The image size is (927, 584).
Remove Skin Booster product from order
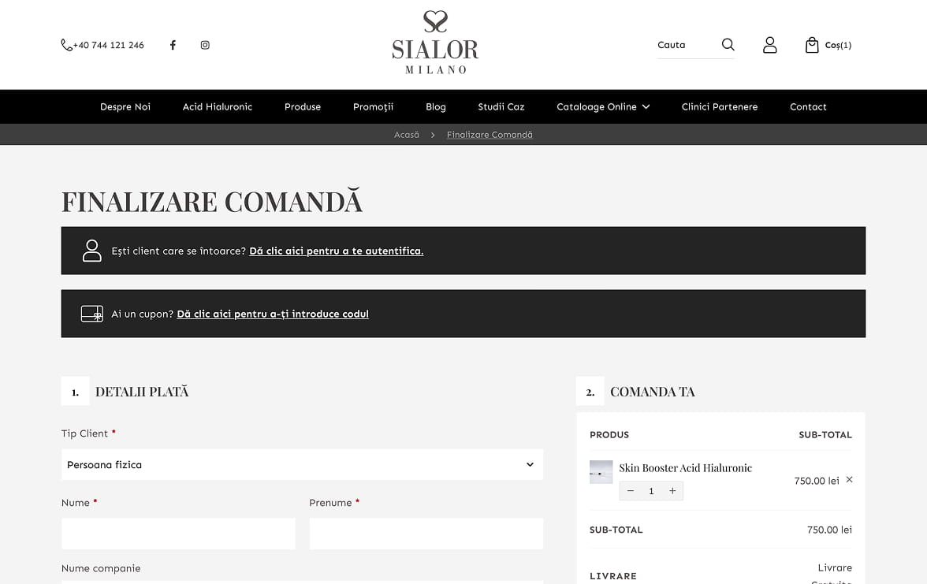pyautogui.click(x=849, y=480)
